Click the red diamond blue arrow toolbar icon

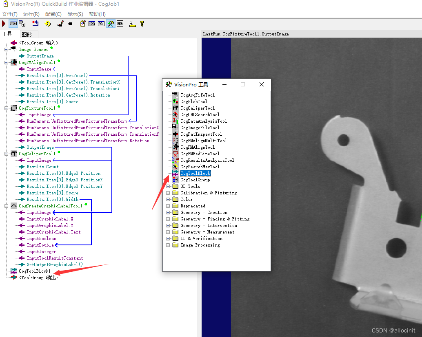[x=35, y=24]
